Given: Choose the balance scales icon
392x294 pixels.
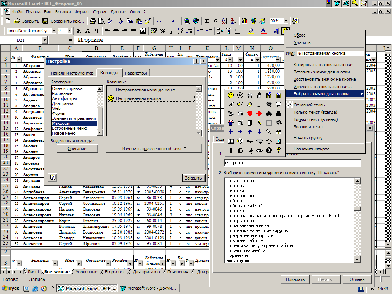Looking at the screenshot, I should (269, 141).
